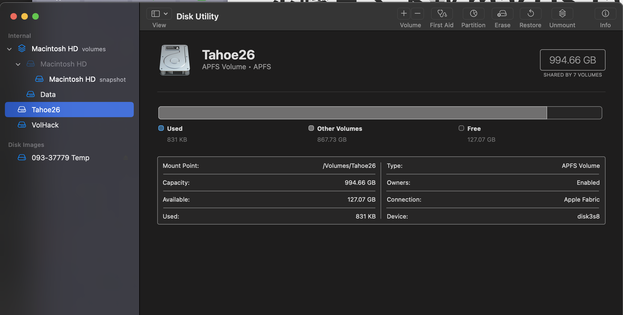Delete volume with minus button
The height and width of the screenshot is (315, 623).
[x=417, y=14]
